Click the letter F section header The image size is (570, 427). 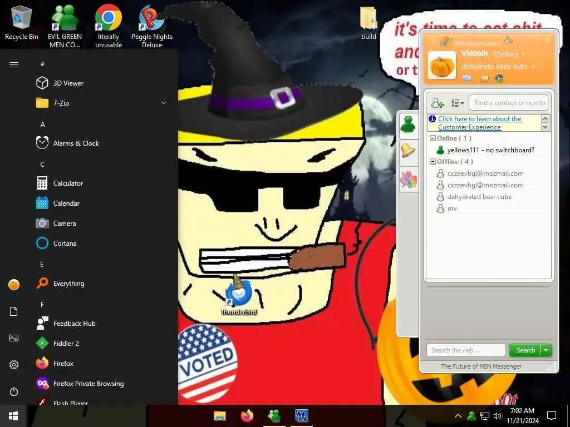pyautogui.click(x=42, y=304)
